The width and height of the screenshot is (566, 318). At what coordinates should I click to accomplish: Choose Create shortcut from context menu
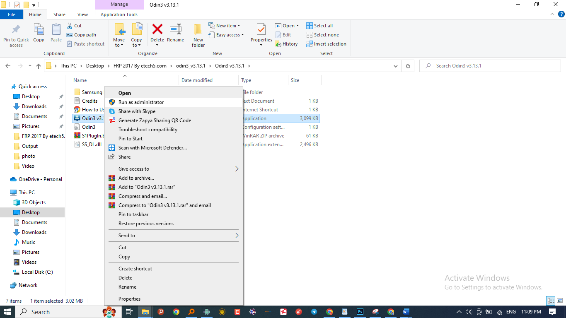[x=174, y=269]
